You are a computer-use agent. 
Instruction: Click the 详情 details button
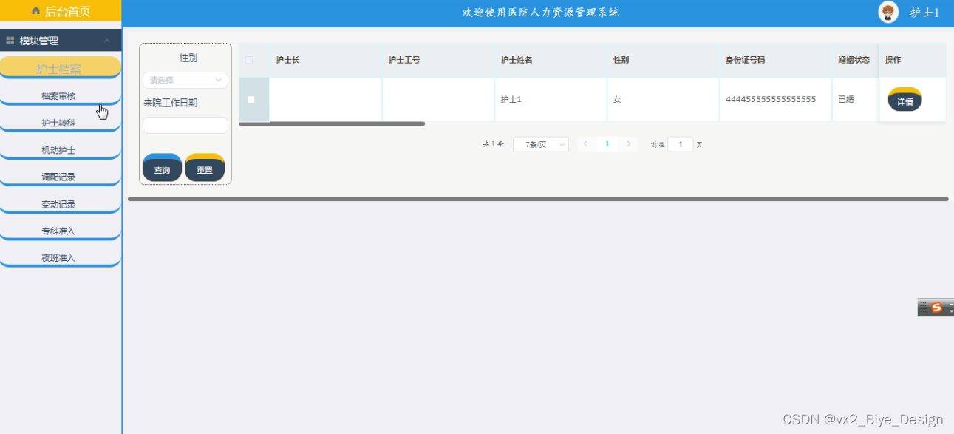905,100
